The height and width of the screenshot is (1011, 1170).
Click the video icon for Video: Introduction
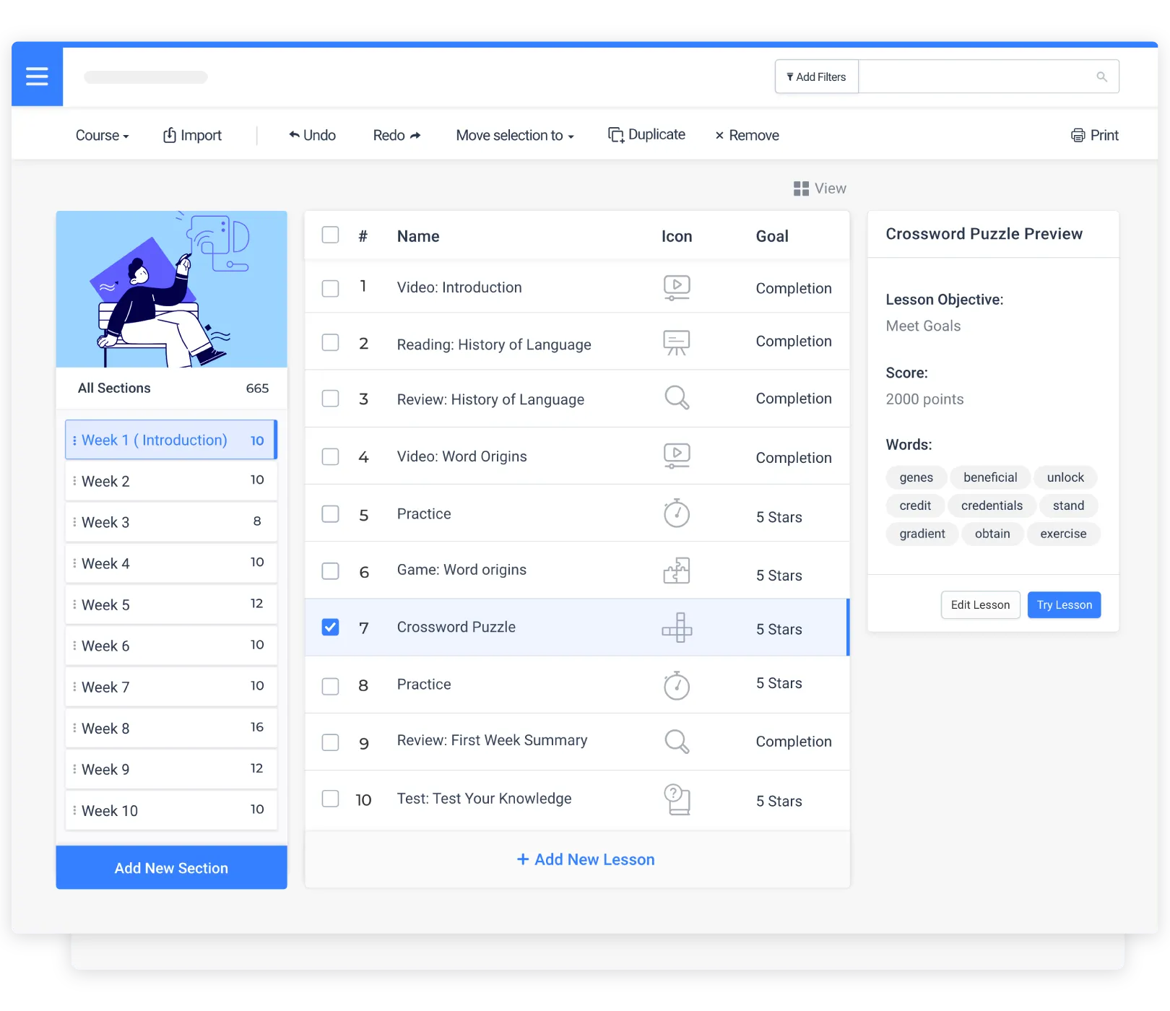click(x=677, y=287)
